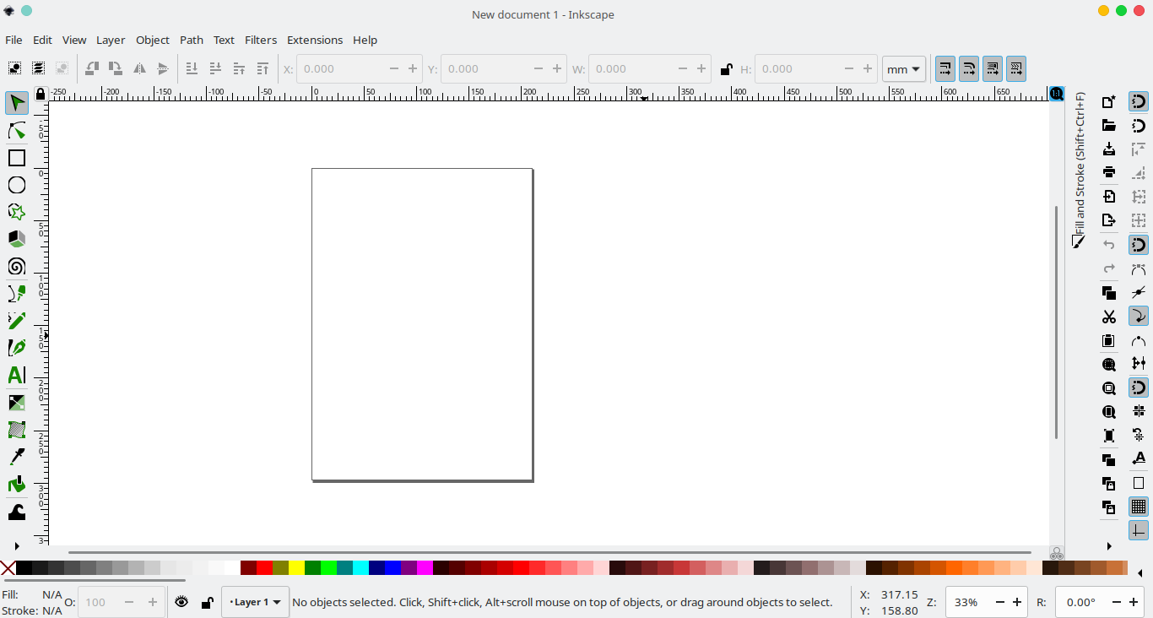Viewport: 1153px width, 618px height.
Task: Pick the yellow color swatch
Action: (296, 567)
